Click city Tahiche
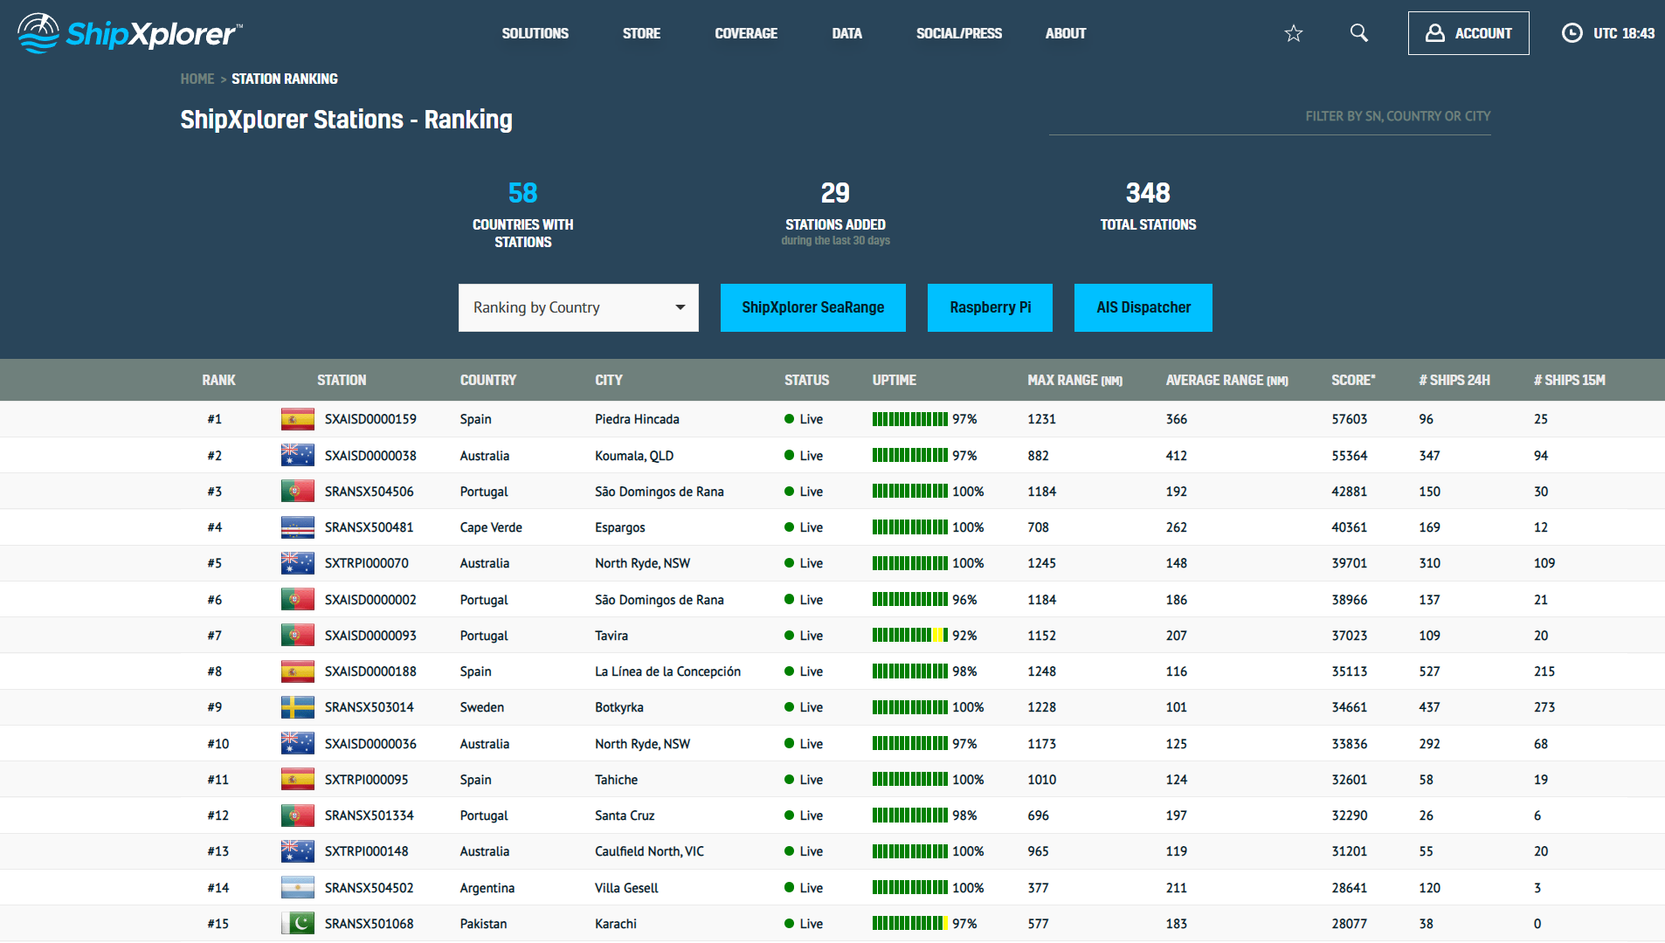1665x943 pixels. coord(617,780)
